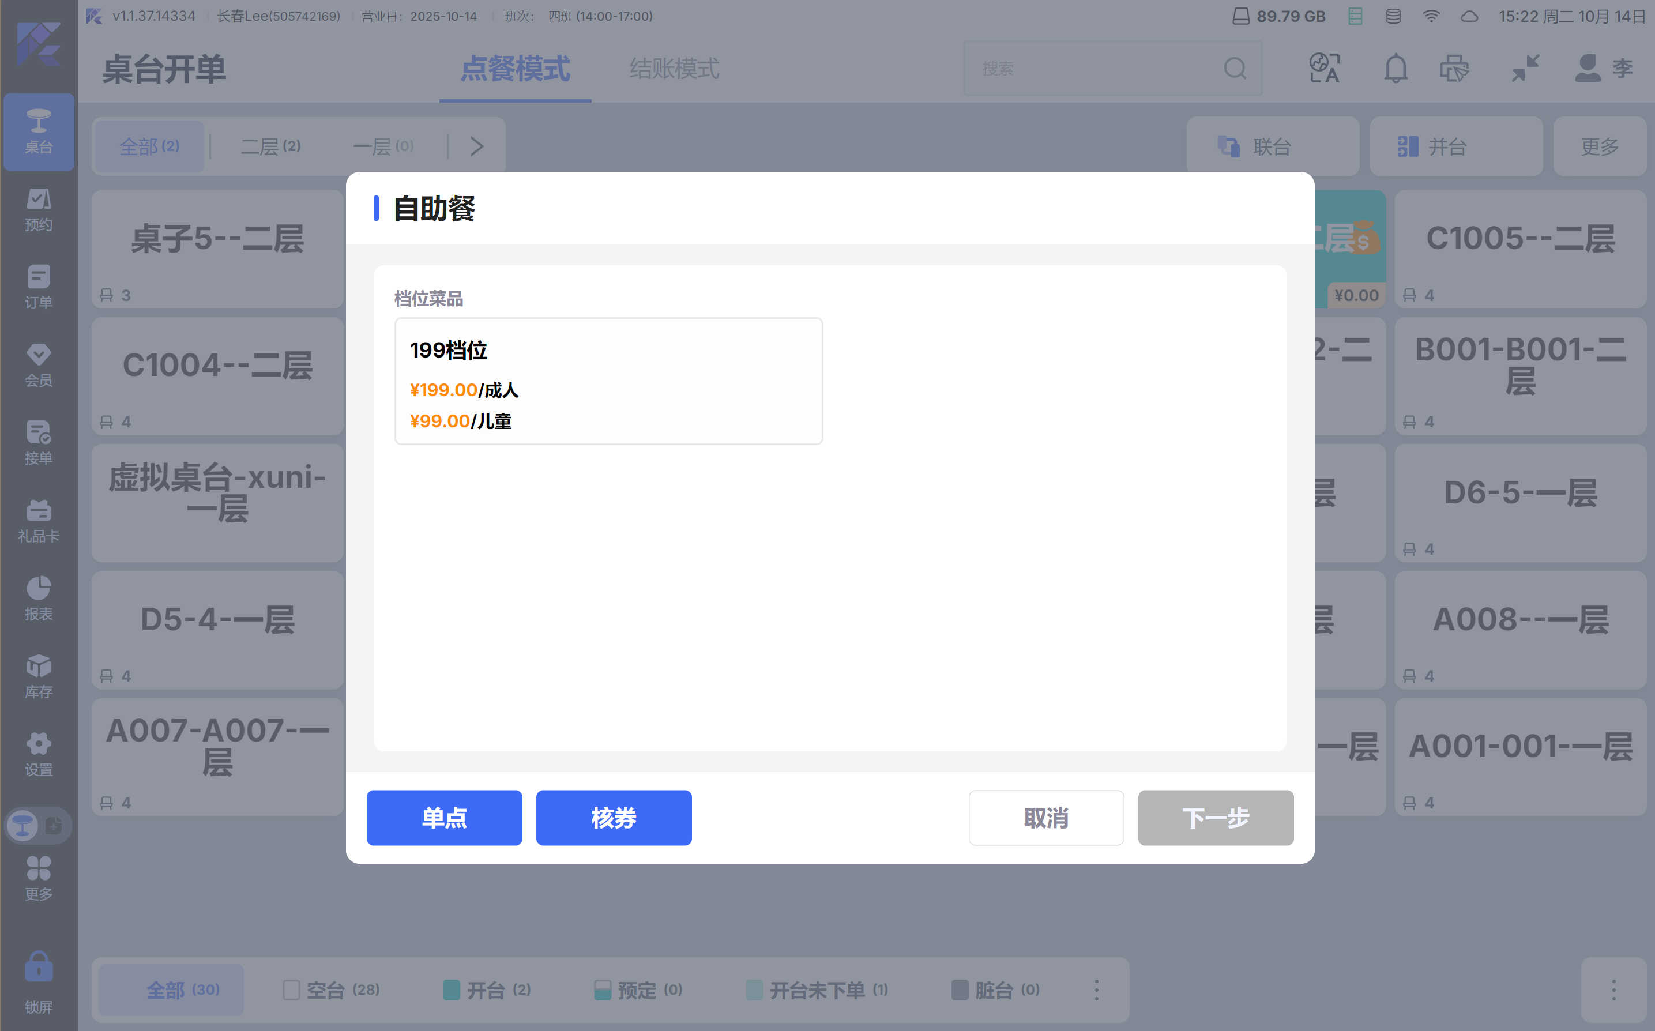Go to 会员 member section
This screenshot has height=1031, width=1655.
tap(38, 365)
